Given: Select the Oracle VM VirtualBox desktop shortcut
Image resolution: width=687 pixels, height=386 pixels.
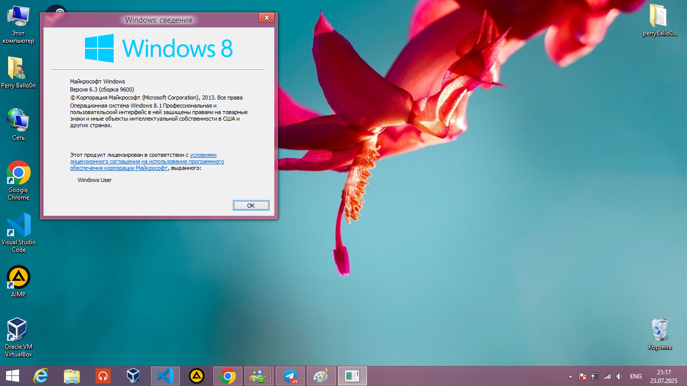Looking at the screenshot, I should pos(19,336).
